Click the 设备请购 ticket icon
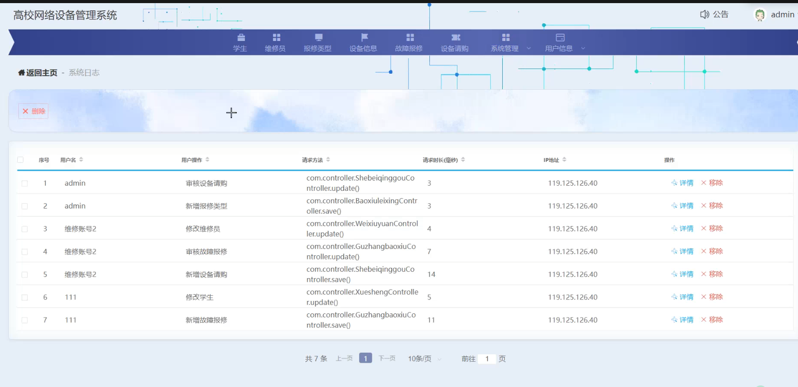Screen dimensions: 798x387 (456, 37)
